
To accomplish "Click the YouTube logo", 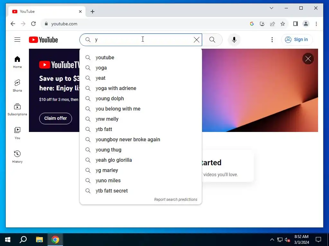I will tap(43, 40).
